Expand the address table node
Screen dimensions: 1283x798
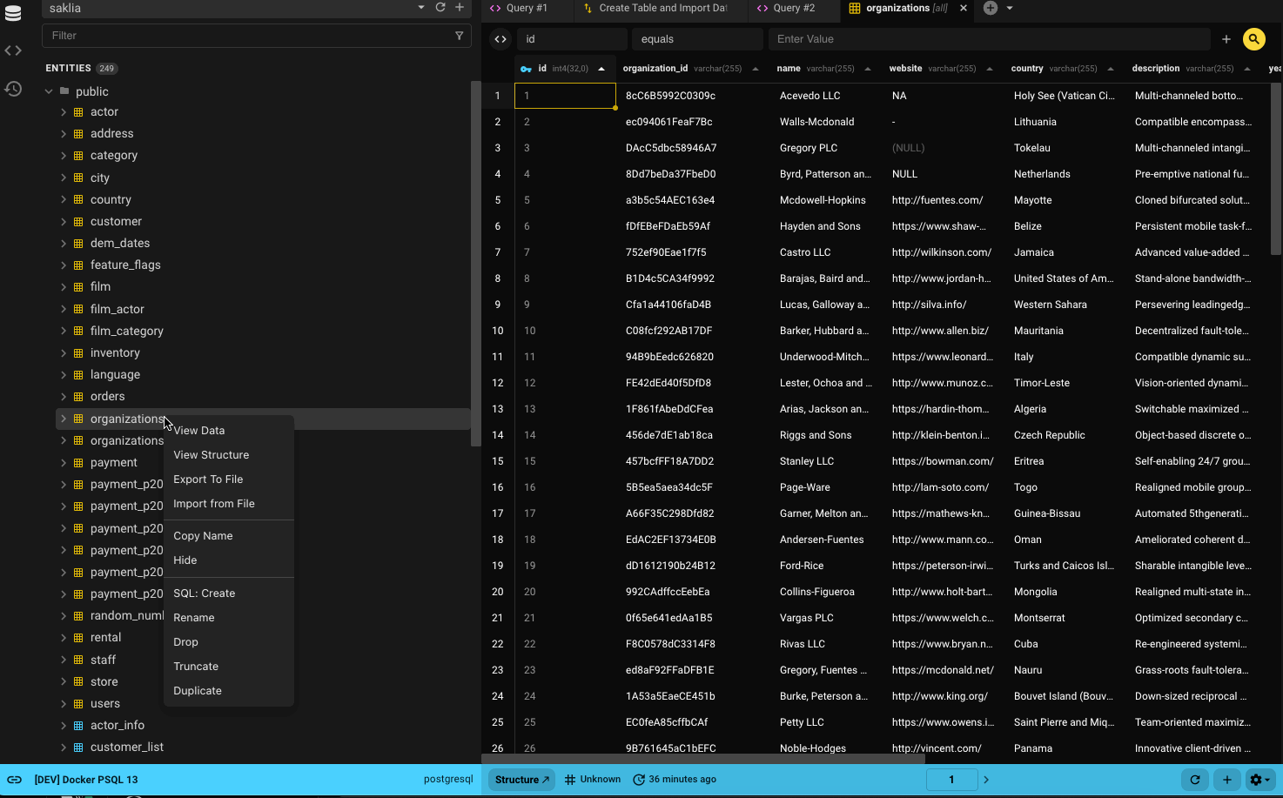click(64, 134)
